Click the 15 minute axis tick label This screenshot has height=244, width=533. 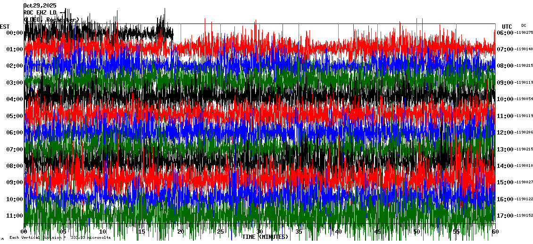pyautogui.click(x=142, y=232)
